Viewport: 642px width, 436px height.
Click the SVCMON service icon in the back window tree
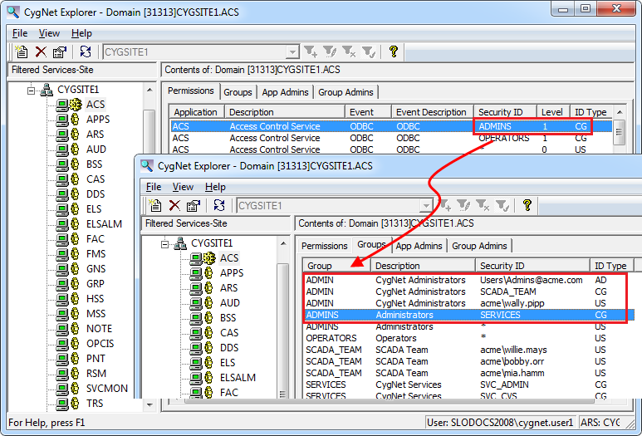pos(67,389)
